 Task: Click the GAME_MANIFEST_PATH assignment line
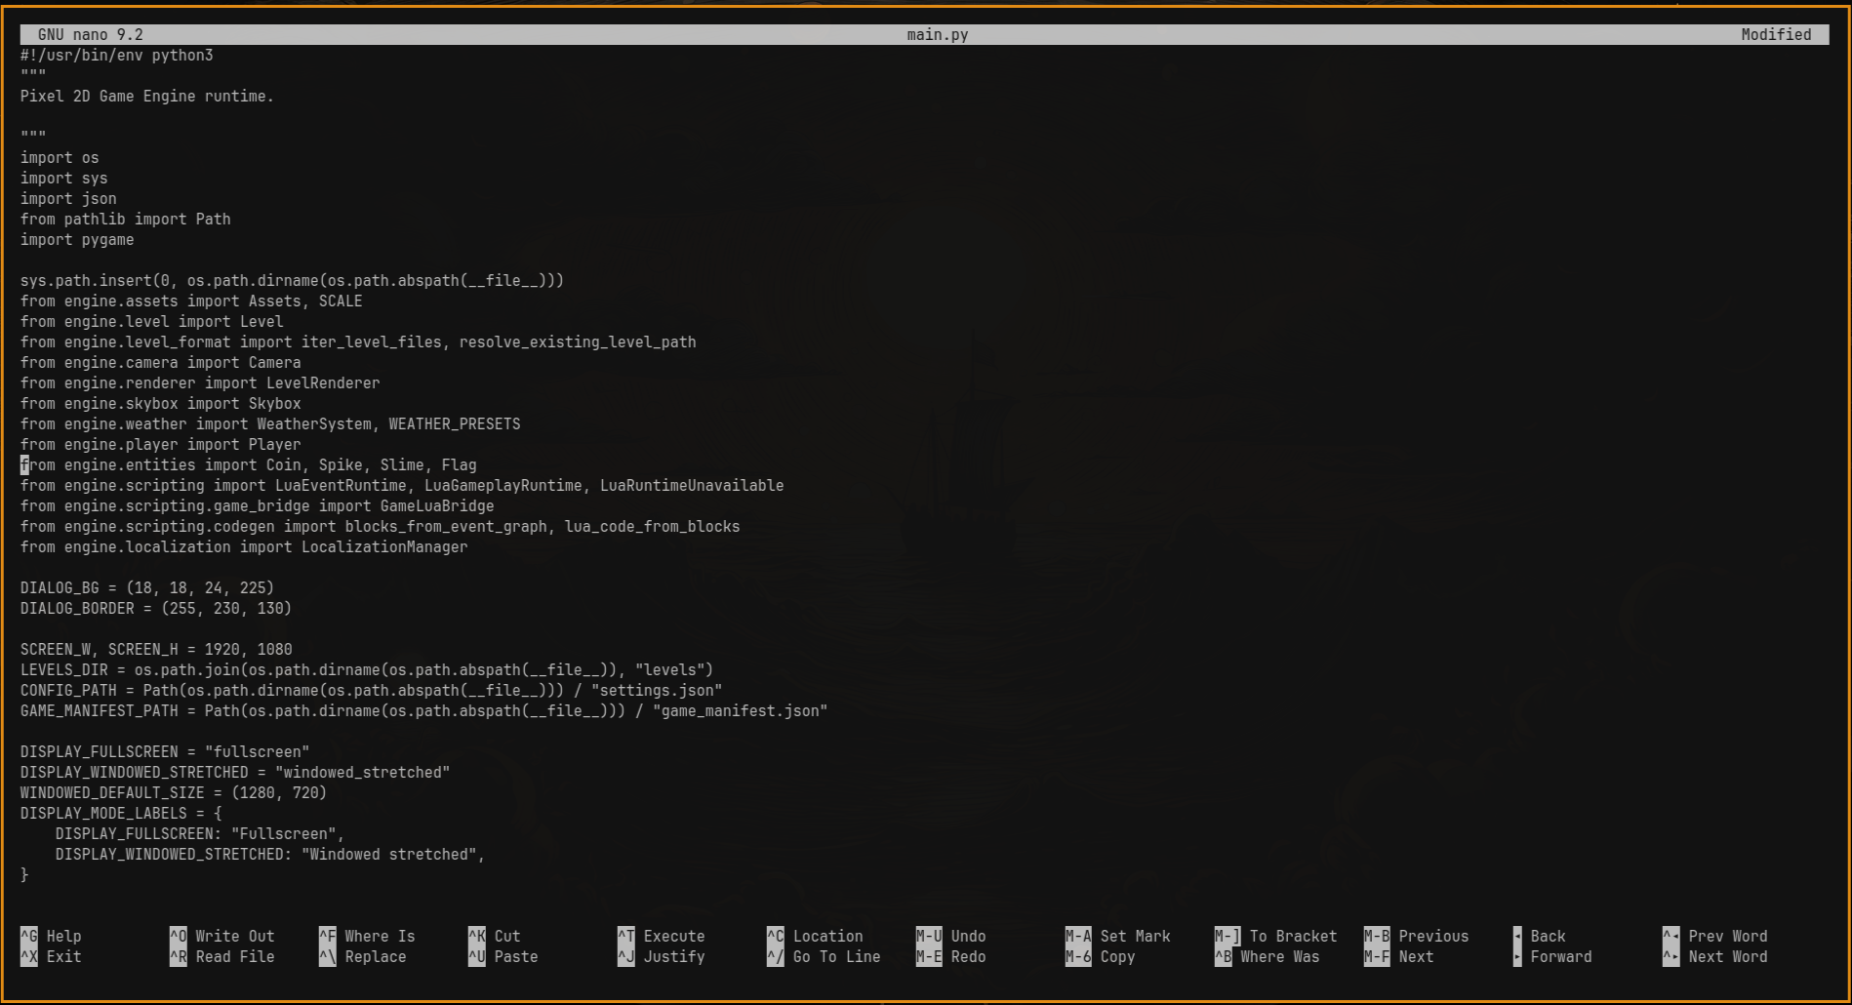tap(424, 711)
